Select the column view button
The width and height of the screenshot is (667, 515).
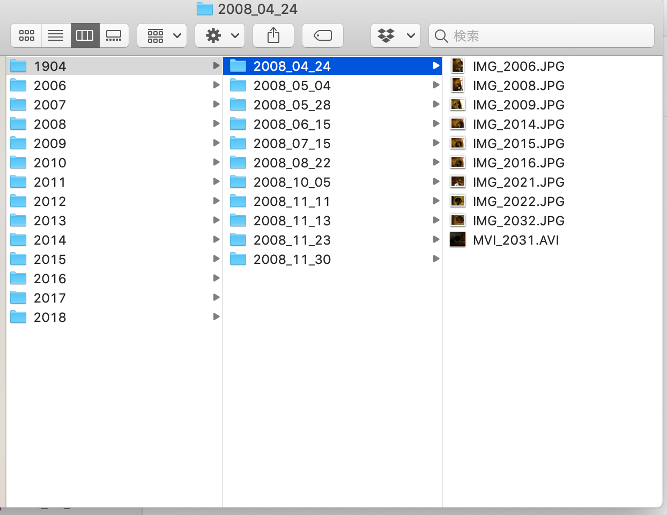[85, 36]
